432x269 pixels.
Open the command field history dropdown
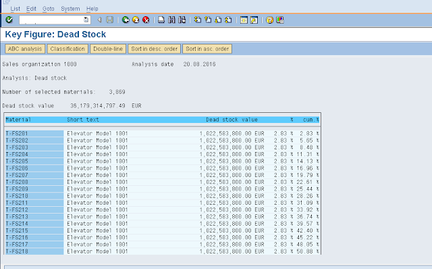(86, 20)
